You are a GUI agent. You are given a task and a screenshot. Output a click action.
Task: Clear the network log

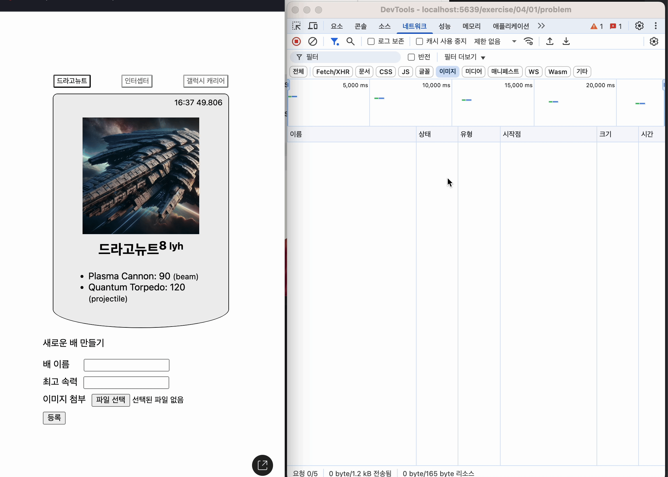click(x=312, y=41)
